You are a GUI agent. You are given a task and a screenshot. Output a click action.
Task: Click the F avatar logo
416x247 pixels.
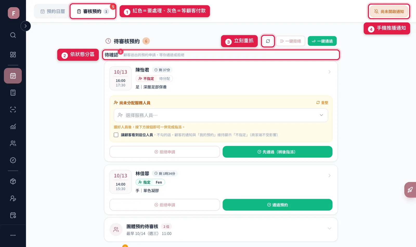14,13
